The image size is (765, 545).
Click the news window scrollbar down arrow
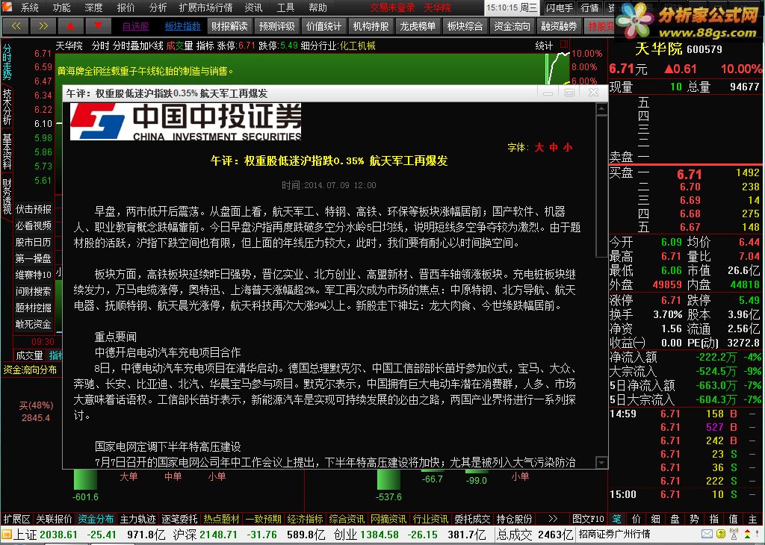(601, 463)
